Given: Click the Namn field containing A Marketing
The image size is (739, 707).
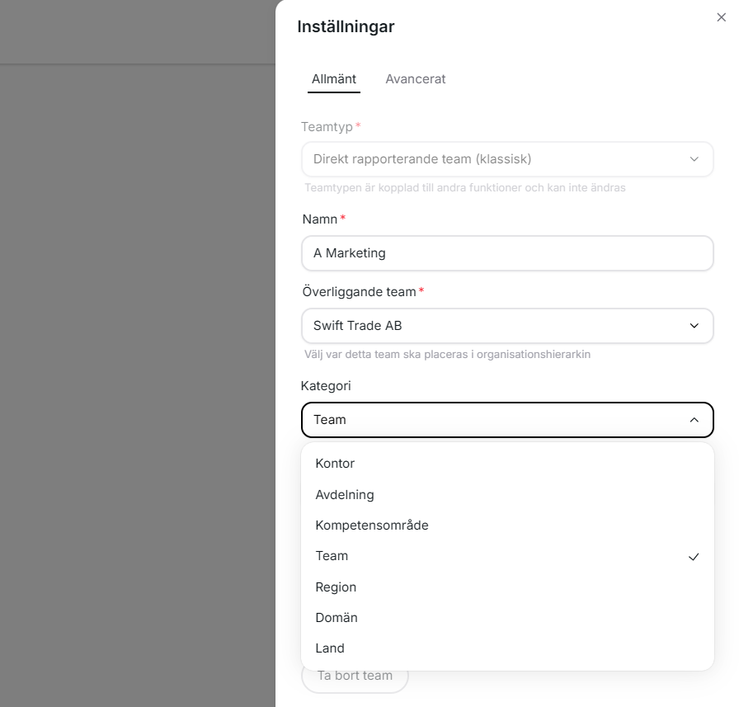Looking at the screenshot, I should pyautogui.click(x=507, y=253).
